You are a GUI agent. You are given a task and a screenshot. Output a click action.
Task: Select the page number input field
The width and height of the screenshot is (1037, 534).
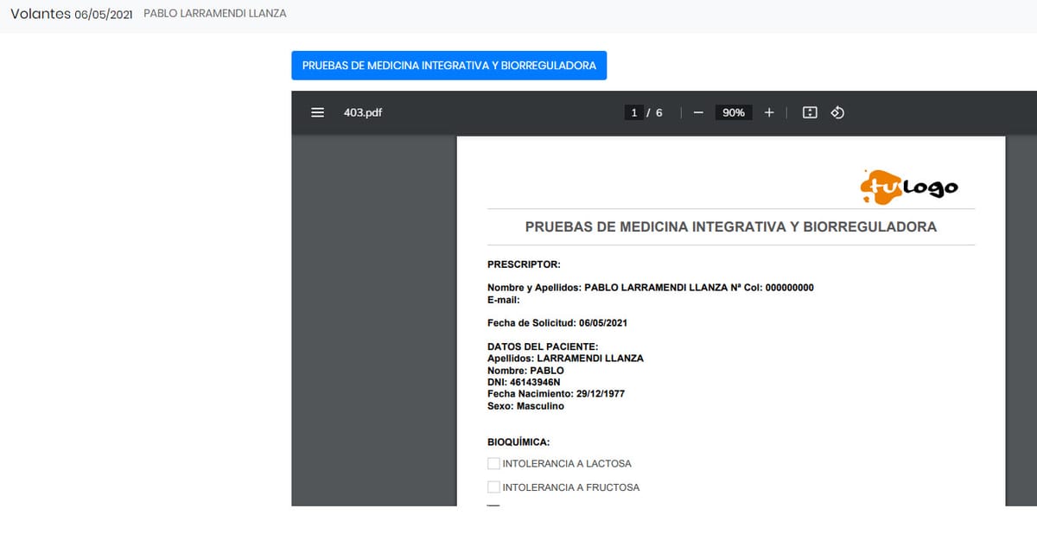[633, 112]
